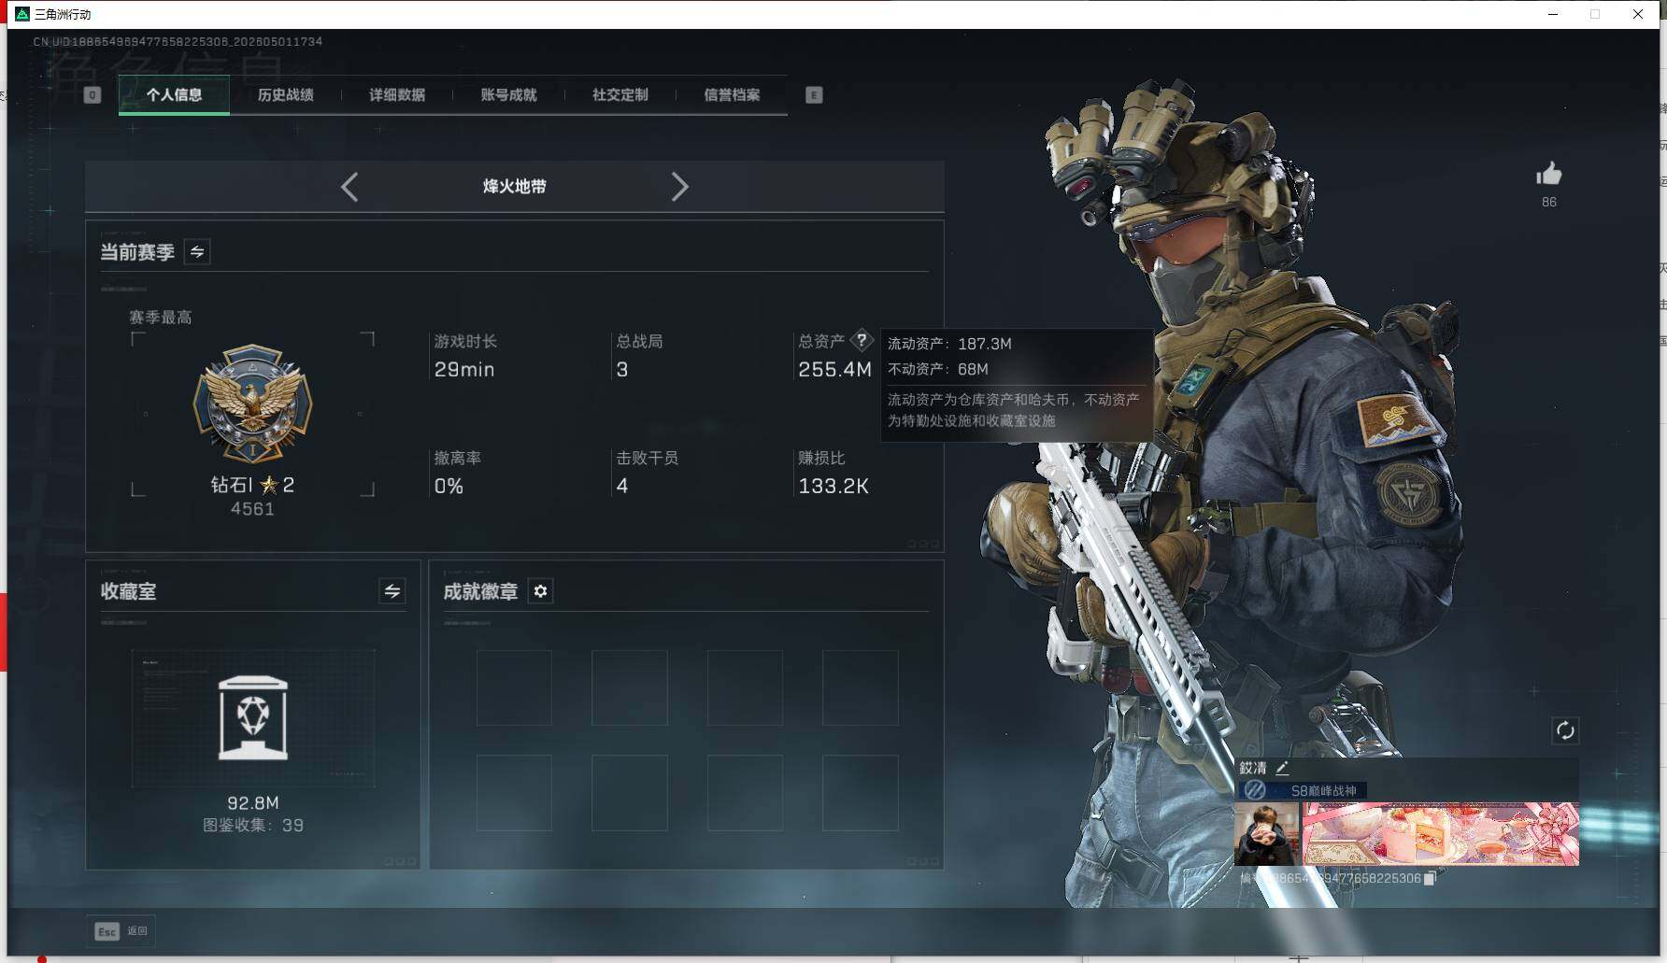Click the 烽火地带 mode title

(514, 187)
